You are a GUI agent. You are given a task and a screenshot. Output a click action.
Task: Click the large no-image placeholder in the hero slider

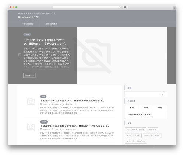click(92, 55)
